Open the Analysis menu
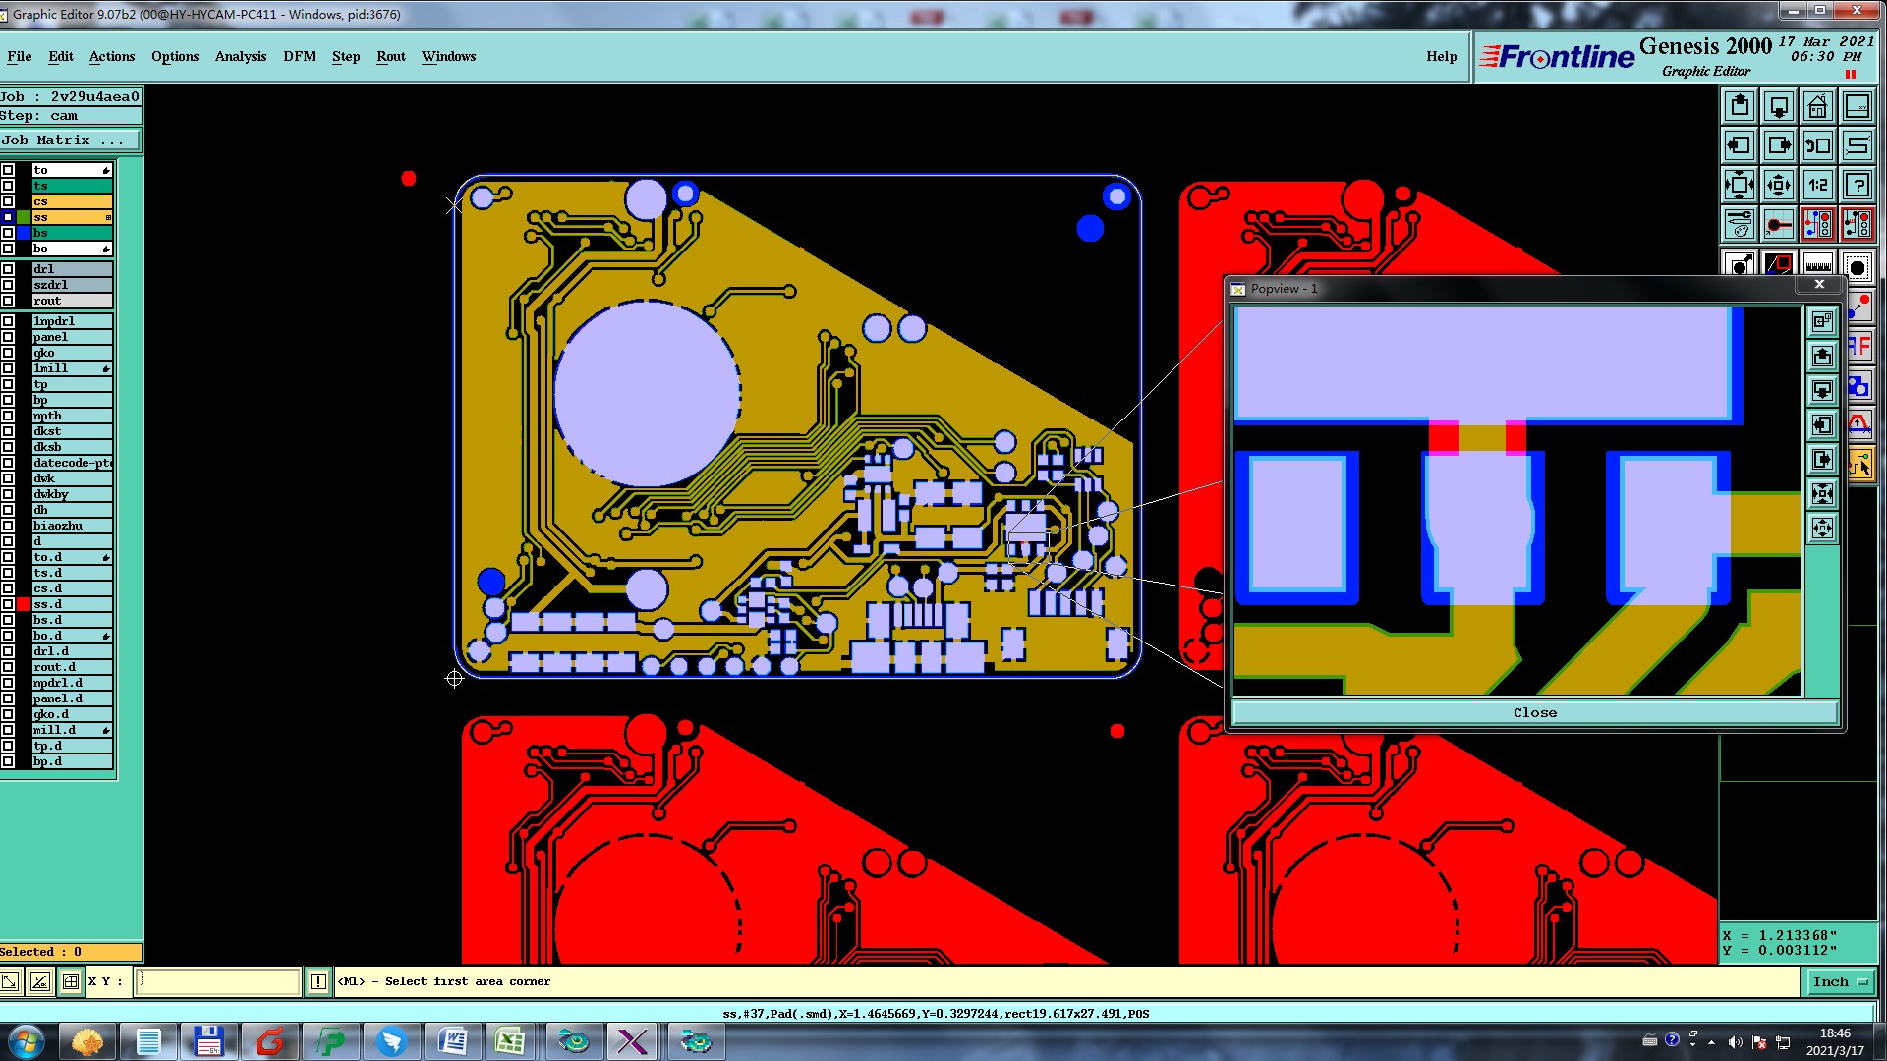Image resolution: width=1887 pixels, height=1061 pixels. pyautogui.click(x=240, y=56)
